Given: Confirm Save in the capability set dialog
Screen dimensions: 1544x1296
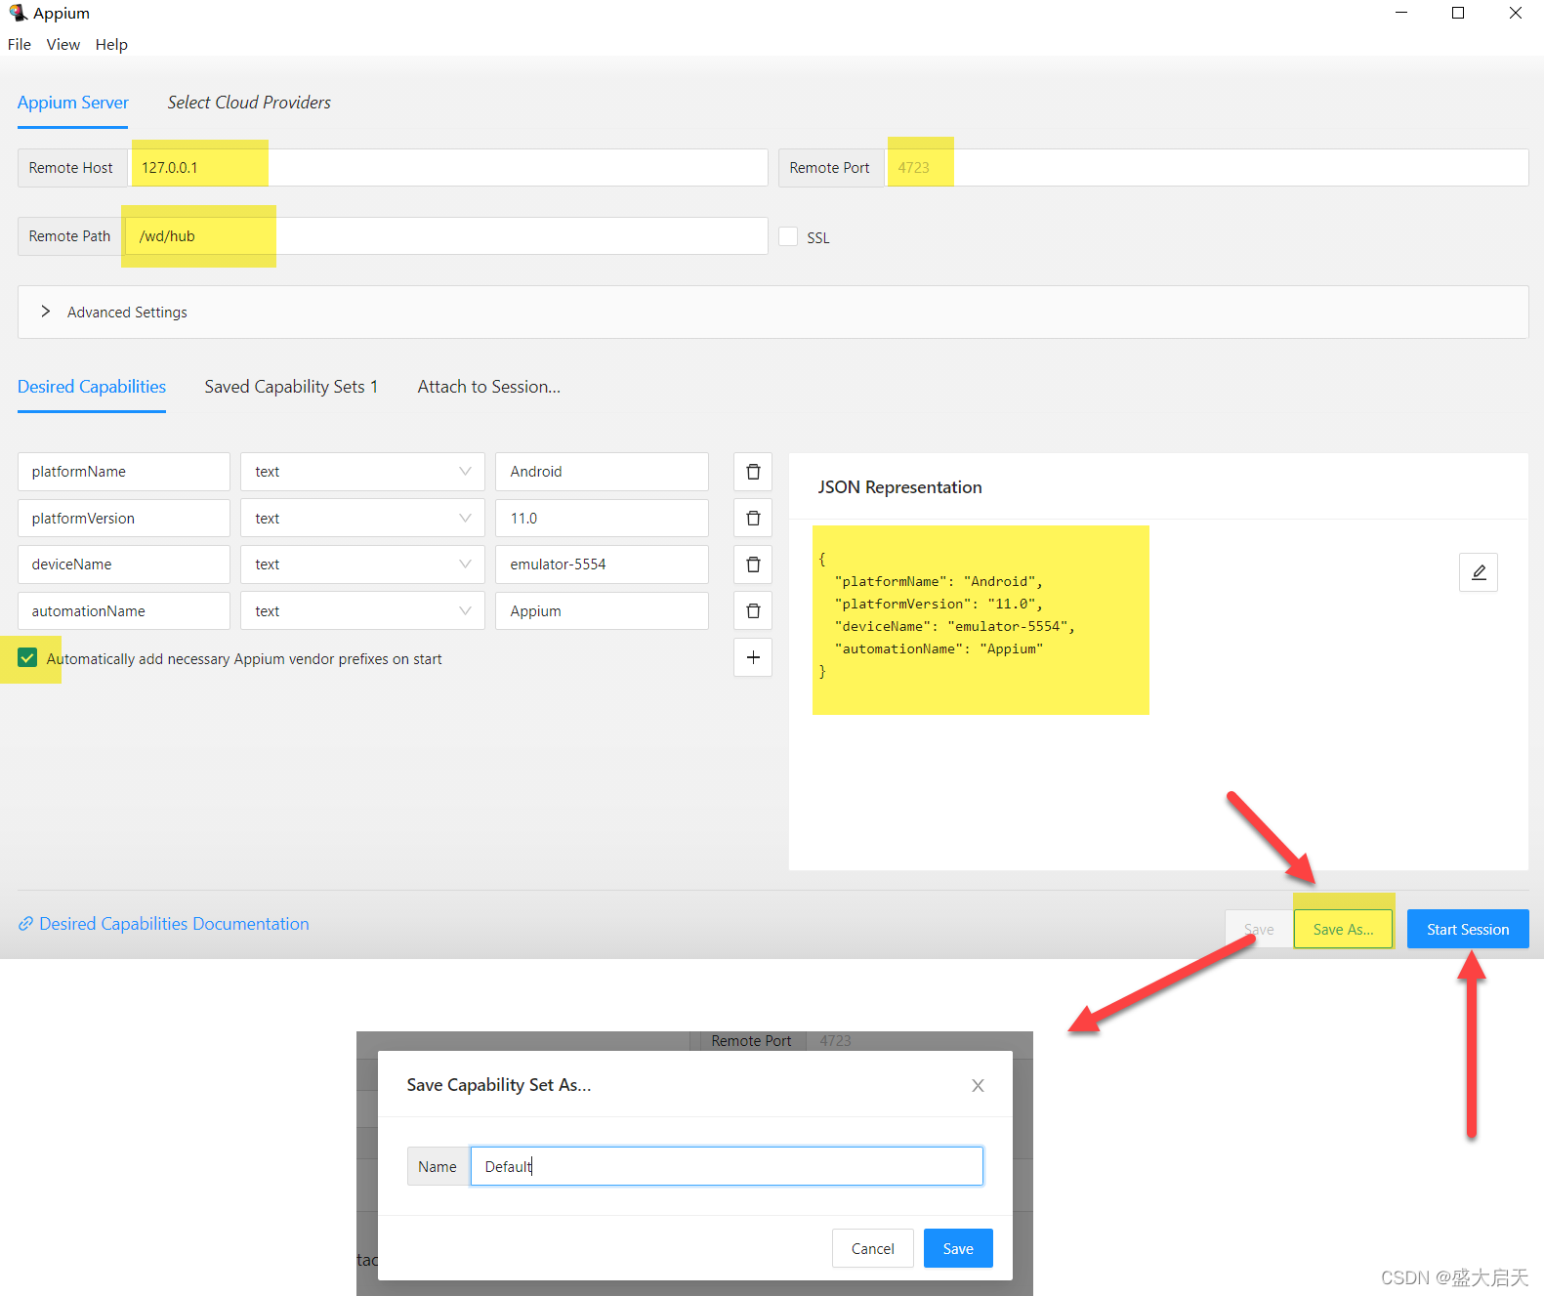Looking at the screenshot, I should point(958,1249).
